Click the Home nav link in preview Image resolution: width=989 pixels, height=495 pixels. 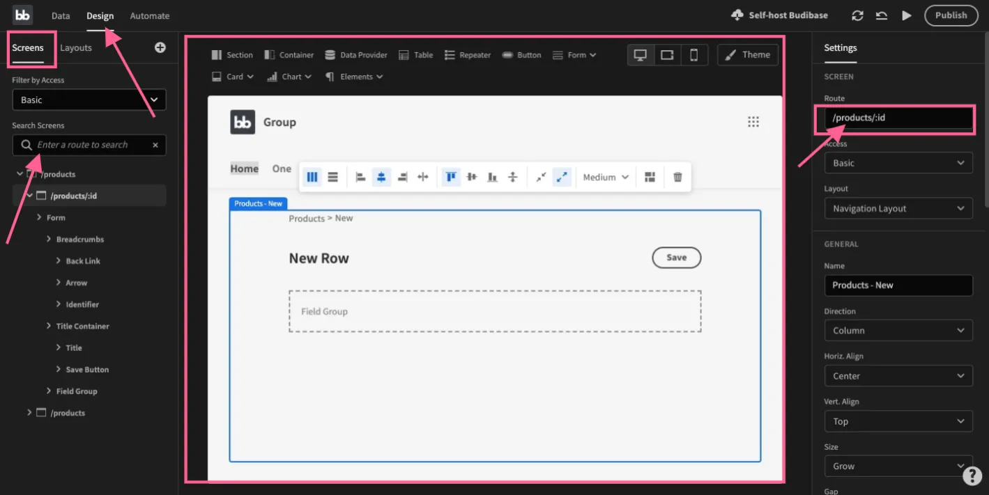pyautogui.click(x=245, y=168)
